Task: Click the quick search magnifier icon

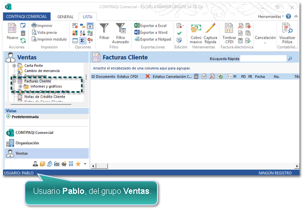Action: click(290, 58)
